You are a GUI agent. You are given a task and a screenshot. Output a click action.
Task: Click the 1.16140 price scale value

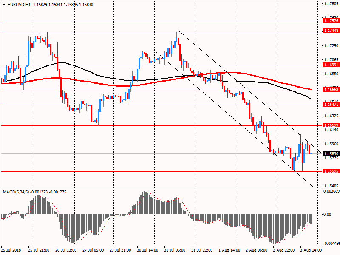331,130
